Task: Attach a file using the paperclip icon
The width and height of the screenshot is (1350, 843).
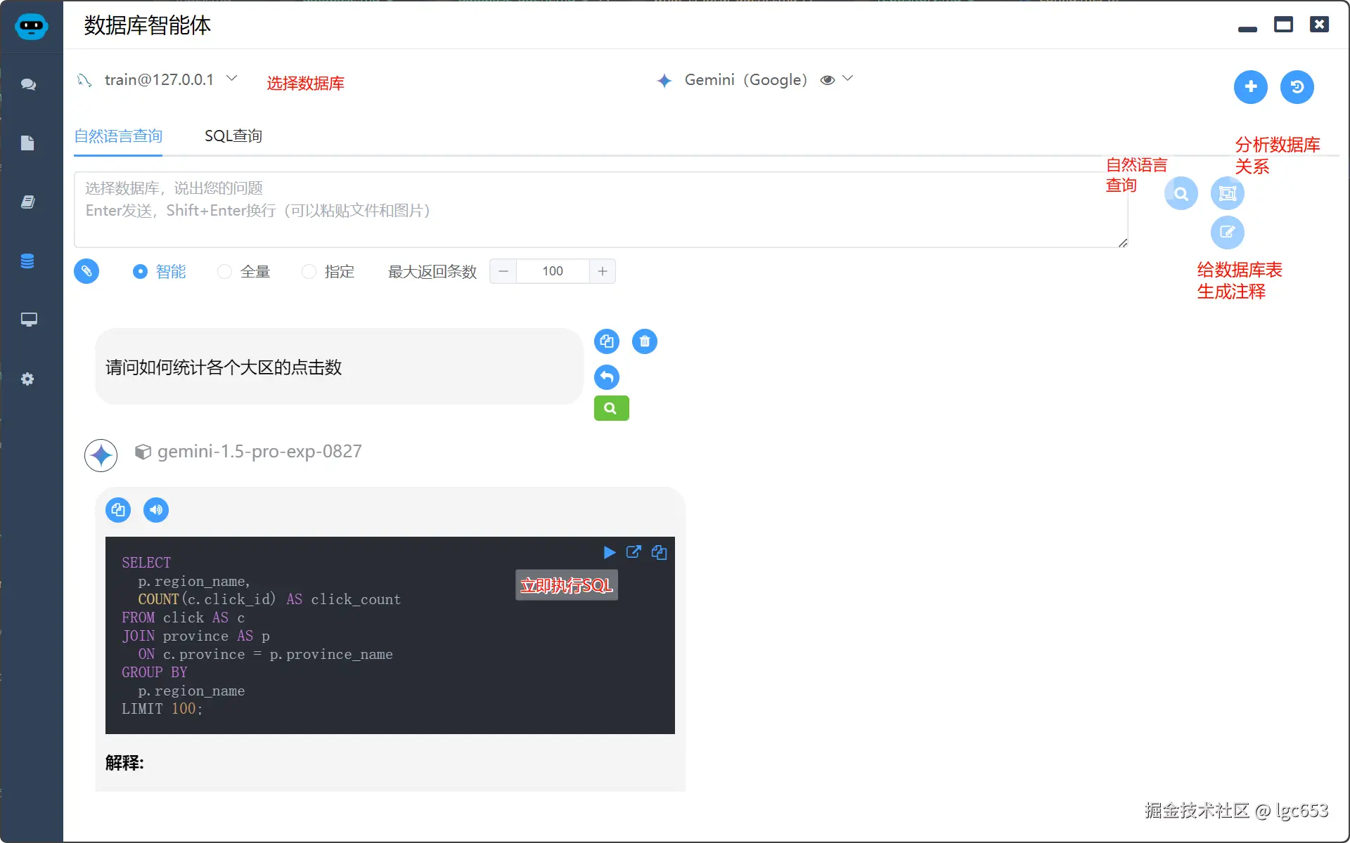Action: [x=86, y=271]
